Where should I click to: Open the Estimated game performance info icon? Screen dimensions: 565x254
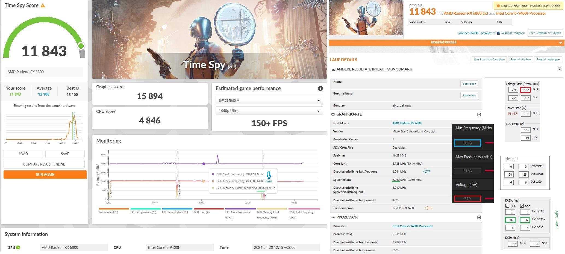[320, 88]
